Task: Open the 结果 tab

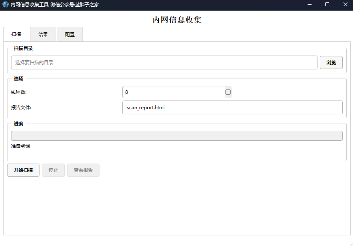Action: point(43,34)
